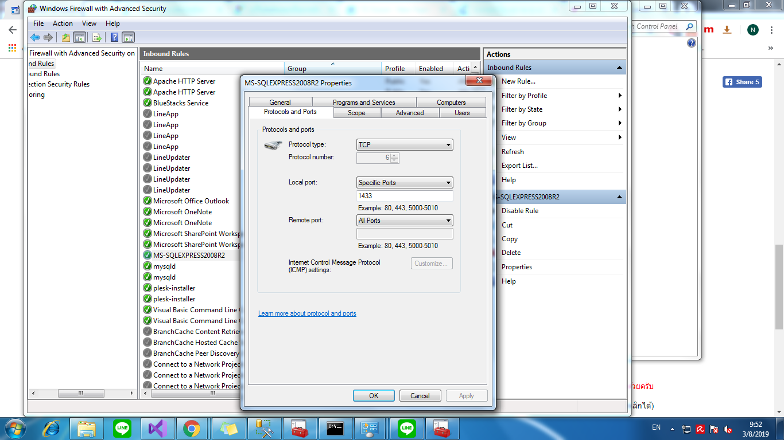
Task: Sort rules by the Group column header
Action: tap(332, 69)
